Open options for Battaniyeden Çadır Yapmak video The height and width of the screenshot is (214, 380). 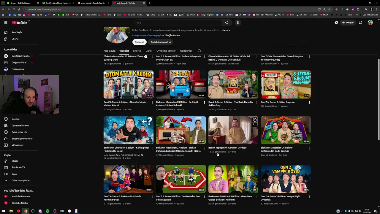click(309, 148)
